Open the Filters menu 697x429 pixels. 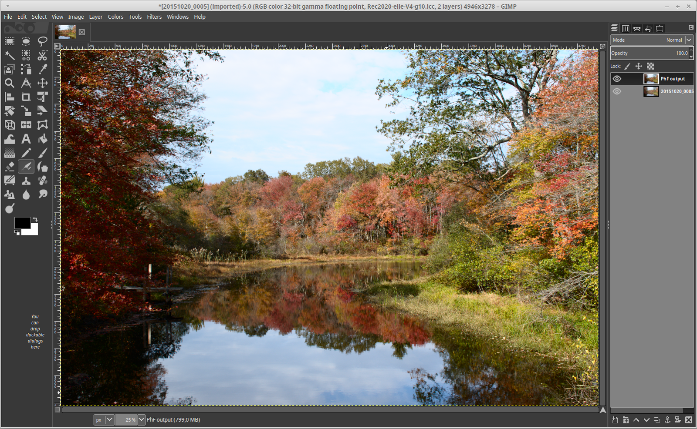[x=154, y=17]
